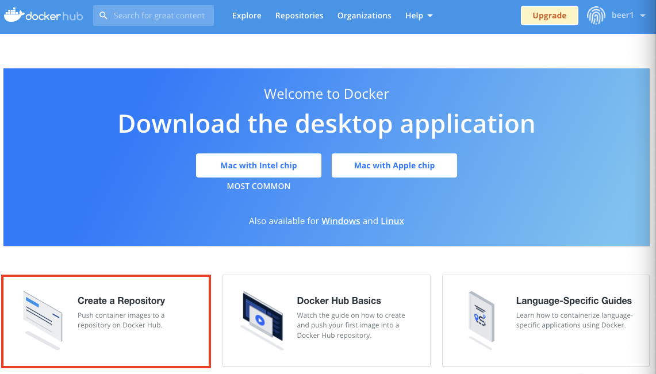This screenshot has width=656, height=374.
Task: Follow the Windows download link
Action: click(x=340, y=221)
